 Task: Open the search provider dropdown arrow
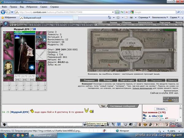click(182, 12)
